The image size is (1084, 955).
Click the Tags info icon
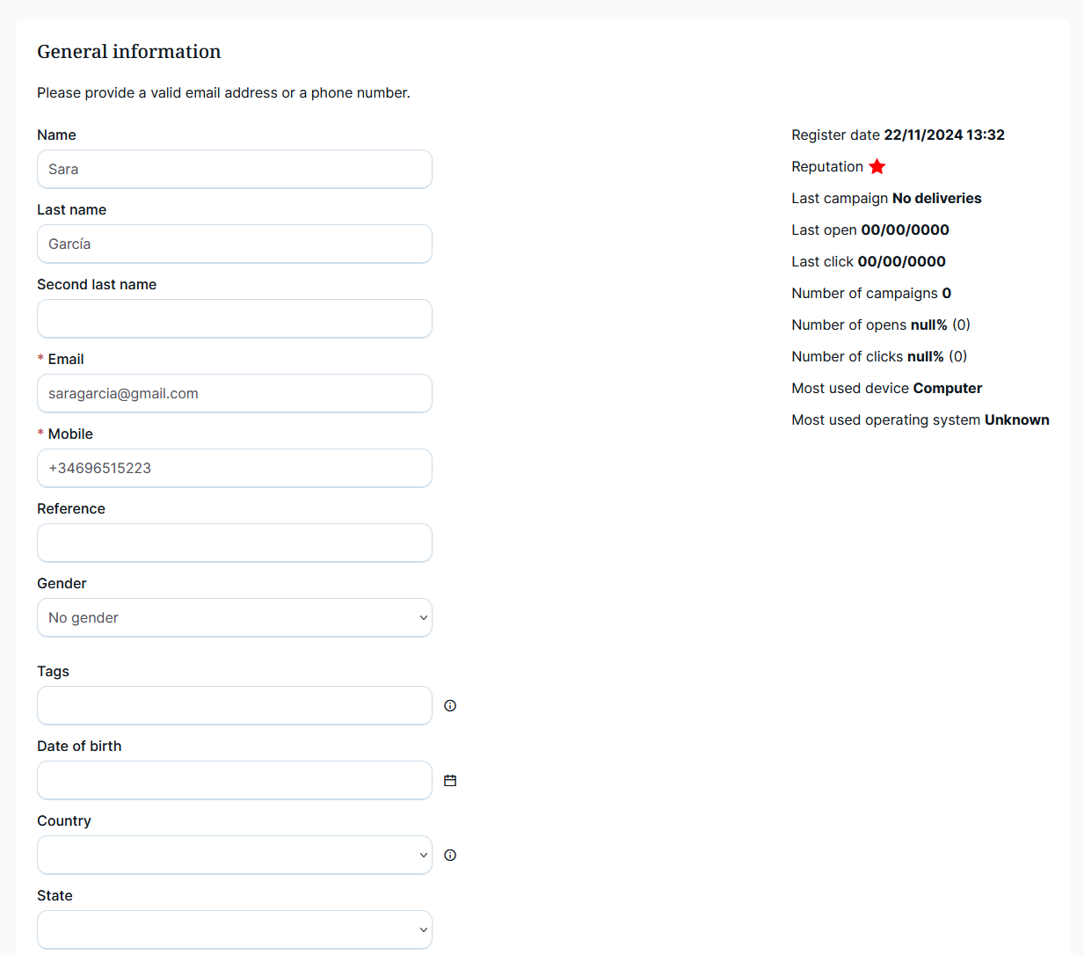(450, 705)
